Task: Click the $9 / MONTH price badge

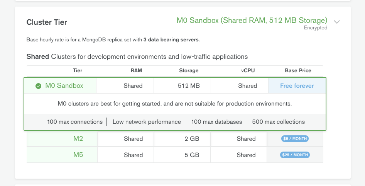Action: 295,139
